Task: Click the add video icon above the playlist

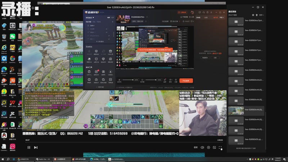Action: (x=253, y=15)
